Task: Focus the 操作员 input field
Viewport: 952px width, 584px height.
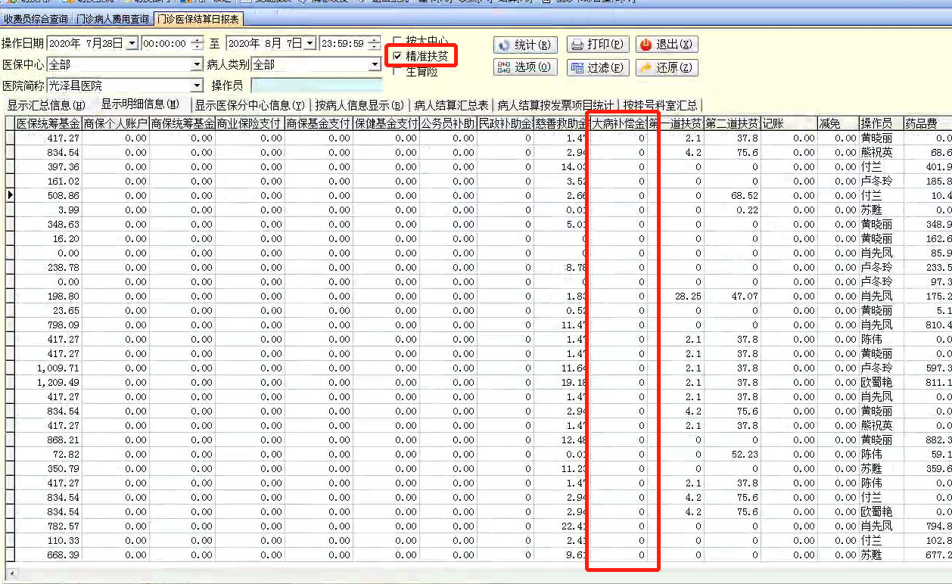Action: (316, 86)
